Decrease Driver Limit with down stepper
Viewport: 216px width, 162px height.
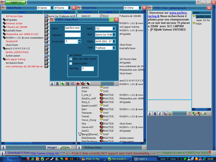(80, 43)
